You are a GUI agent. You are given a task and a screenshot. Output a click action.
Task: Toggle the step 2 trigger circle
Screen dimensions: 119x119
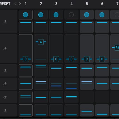coord(41,15)
